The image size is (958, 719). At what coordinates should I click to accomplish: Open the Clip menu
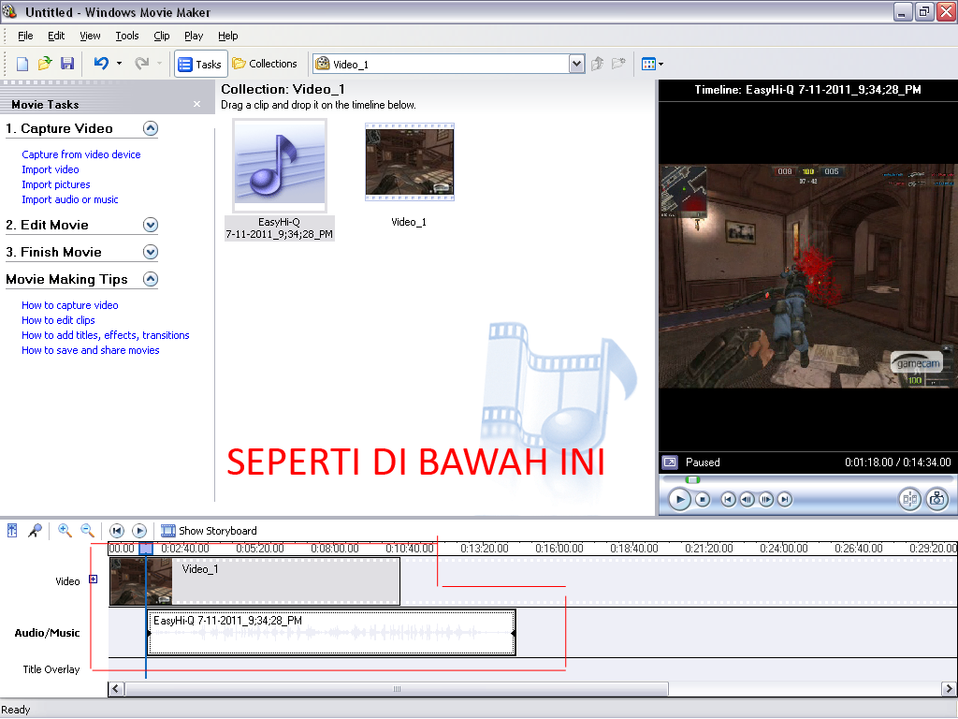(x=162, y=36)
